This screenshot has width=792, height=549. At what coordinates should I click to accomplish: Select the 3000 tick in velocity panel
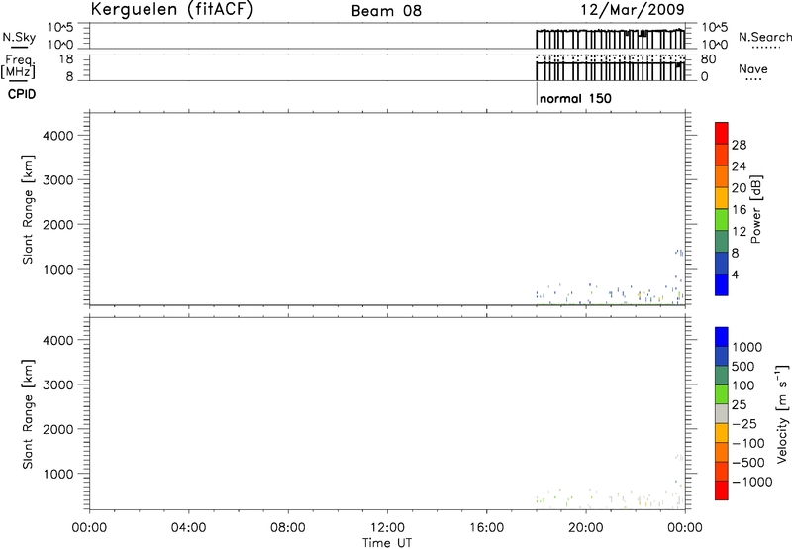[58, 384]
